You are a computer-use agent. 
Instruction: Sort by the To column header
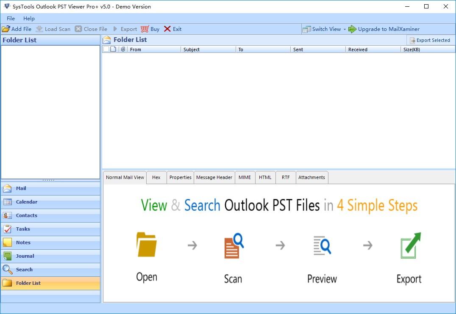[263, 50]
